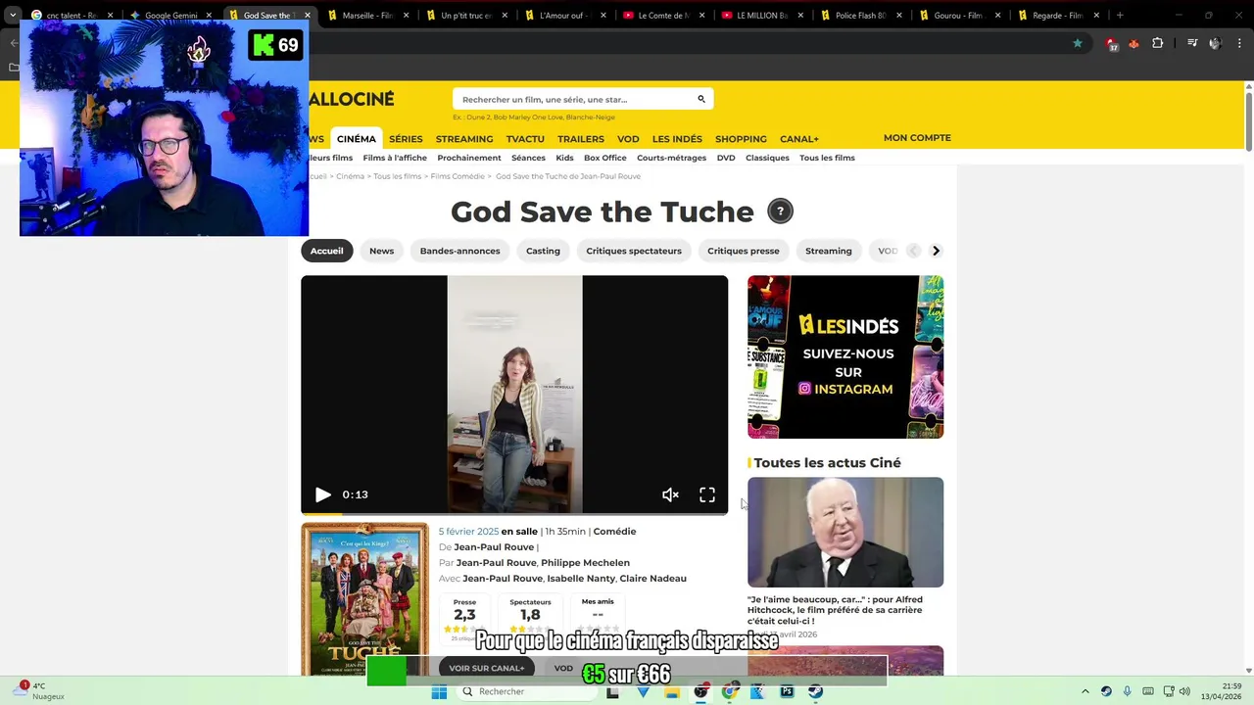
Task: Open actress Isabelle Nanty's link
Action: pyautogui.click(x=581, y=579)
